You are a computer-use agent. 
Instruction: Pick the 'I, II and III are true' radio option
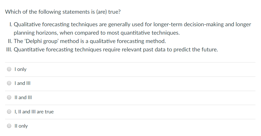(9, 112)
